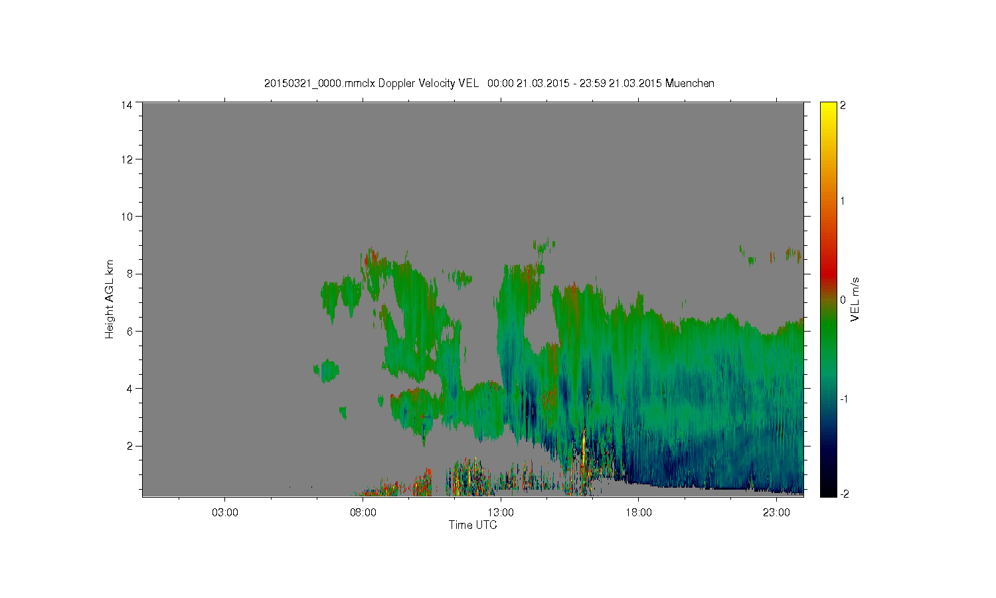The width and height of the screenshot is (996, 598).
Task: Click the 'VEL m/s' colorbar label
Action: 855,300
